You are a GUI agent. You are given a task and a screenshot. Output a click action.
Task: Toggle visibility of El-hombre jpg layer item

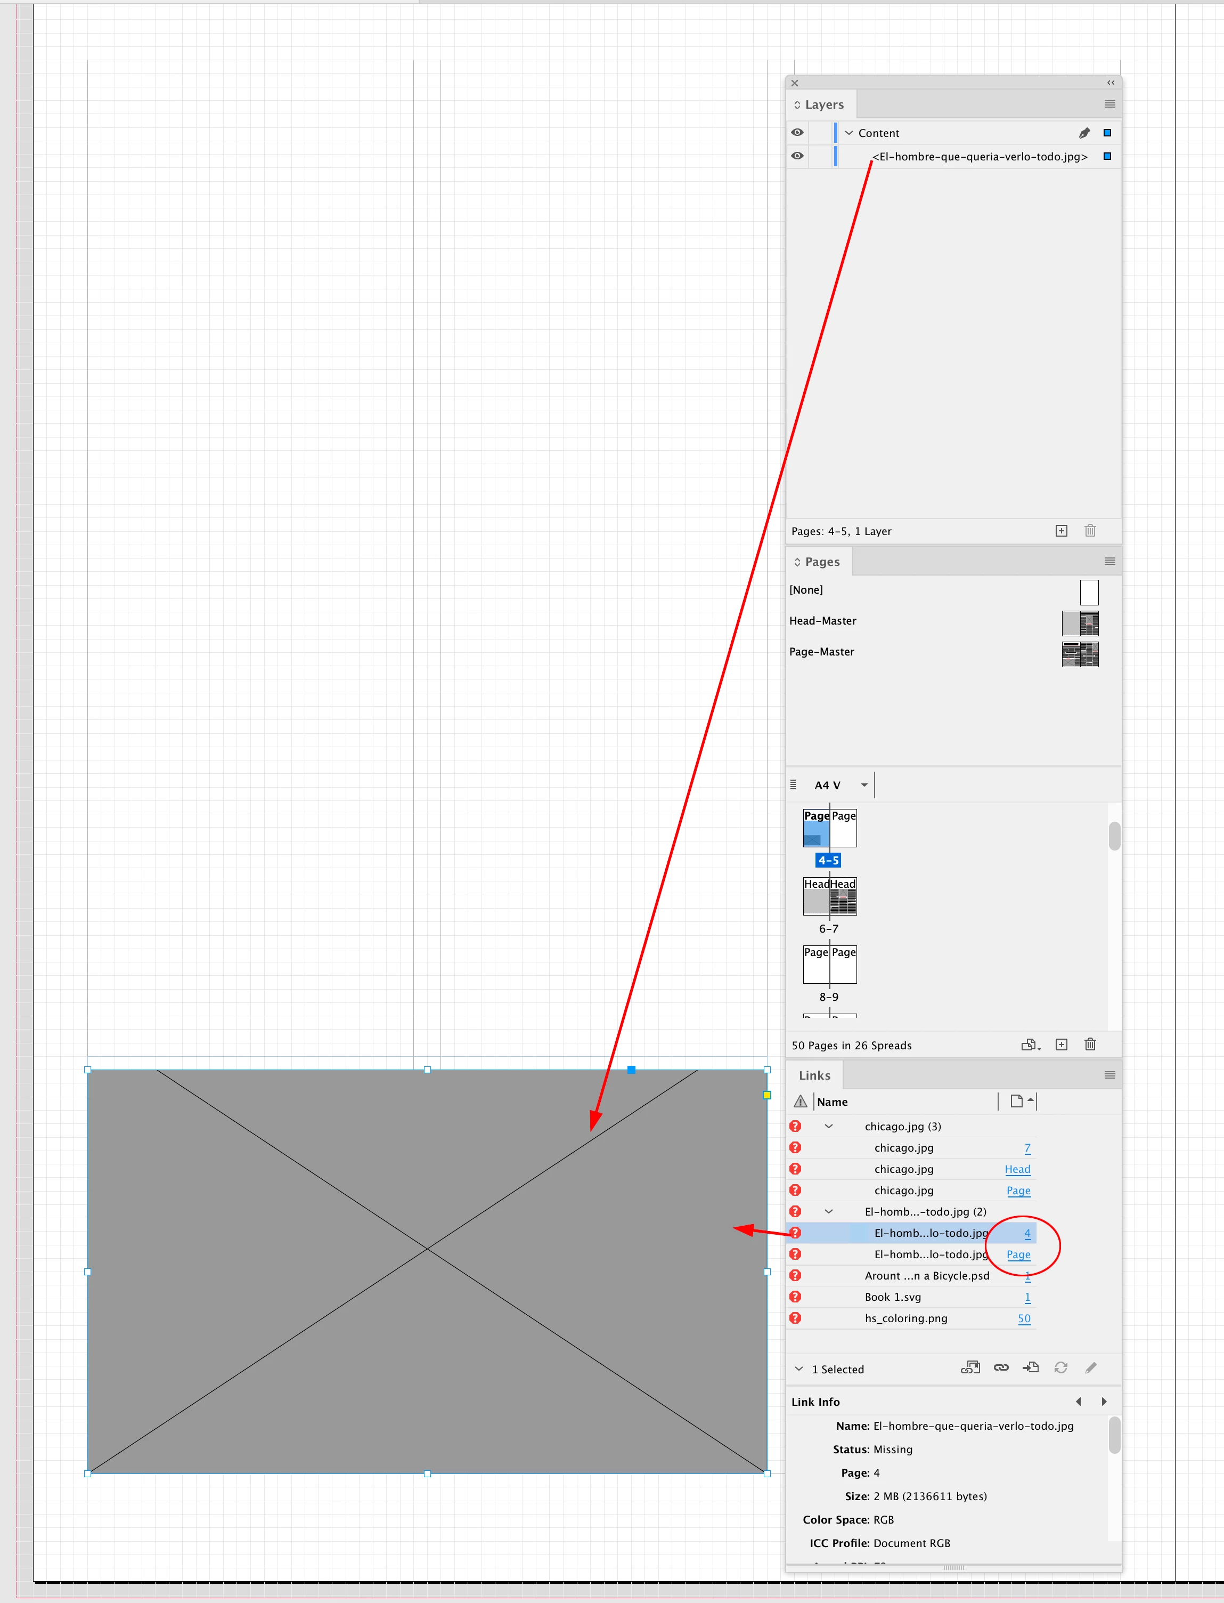coord(798,156)
